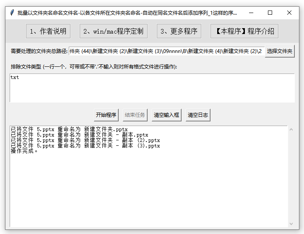
Task: Show 更多程序 more programs
Action: tap(179, 31)
